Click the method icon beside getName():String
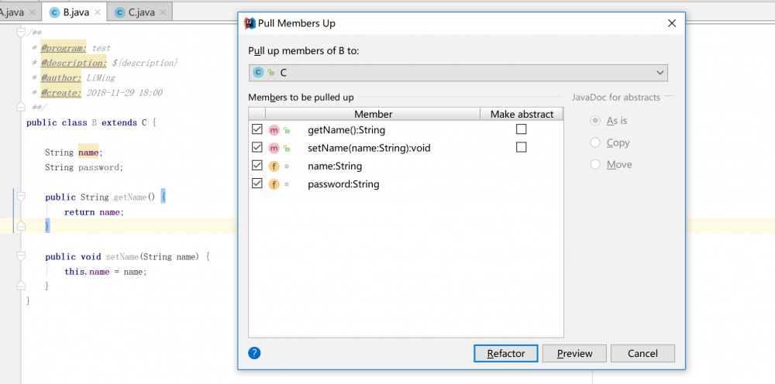The width and height of the screenshot is (775, 384). click(x=274, y=129)
